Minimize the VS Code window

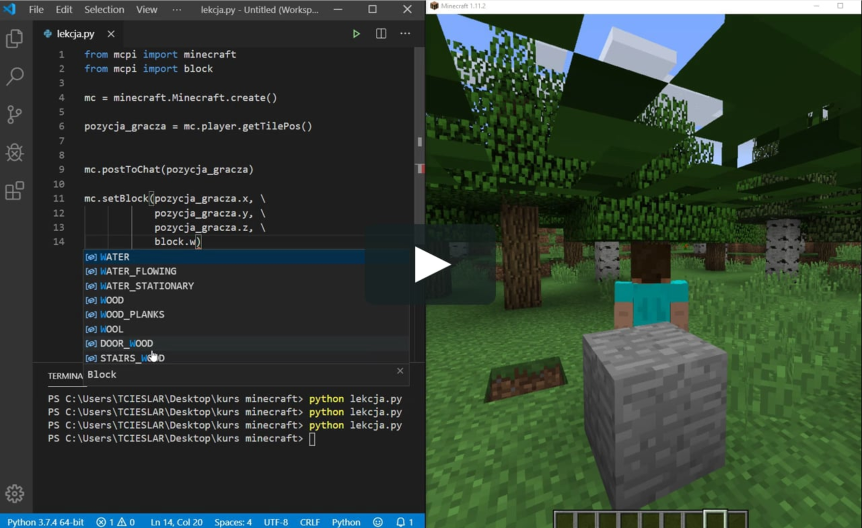tap(338, 9)
